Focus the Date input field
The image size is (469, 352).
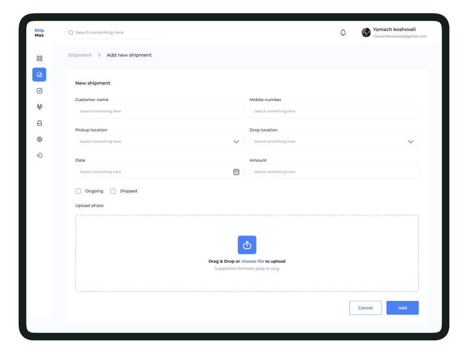(160, 172)
